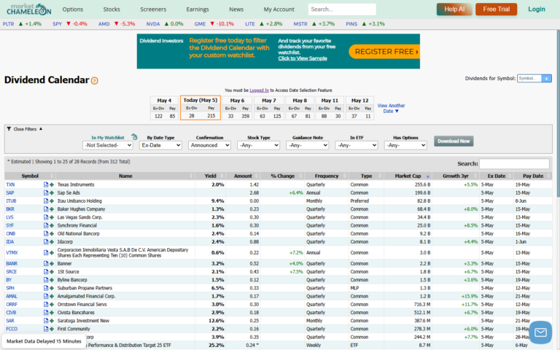This screenshot has height=350, width=560.
Task: Open the document icon in the SRCE row
Action: click(46, 272)
